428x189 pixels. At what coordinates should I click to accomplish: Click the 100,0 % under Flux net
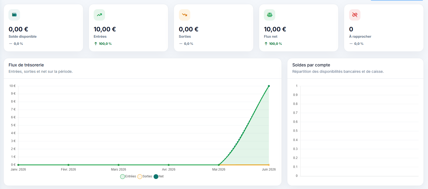[275, 44]
